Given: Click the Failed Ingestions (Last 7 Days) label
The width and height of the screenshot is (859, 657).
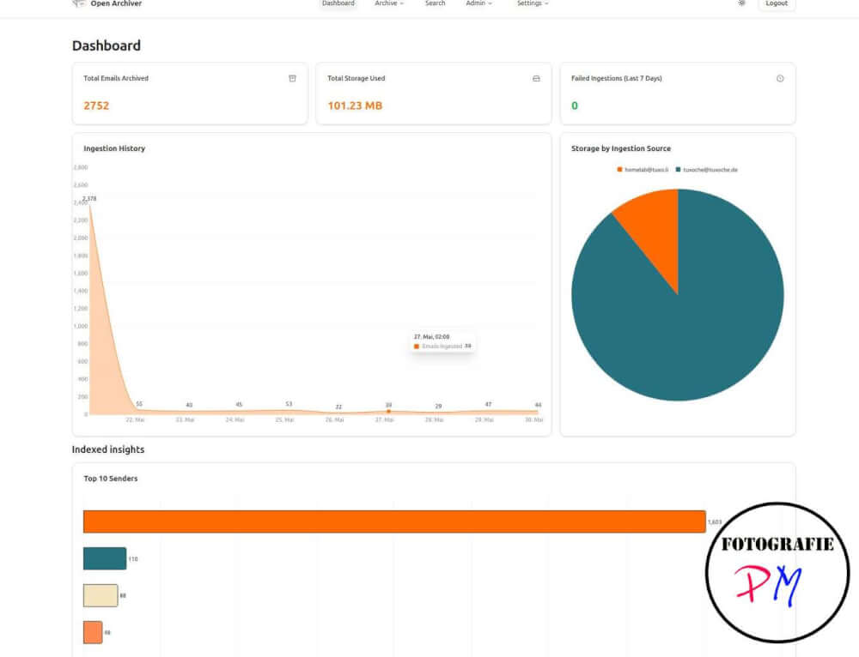Looking at the screenshot, I should click(x=616, y=78).
